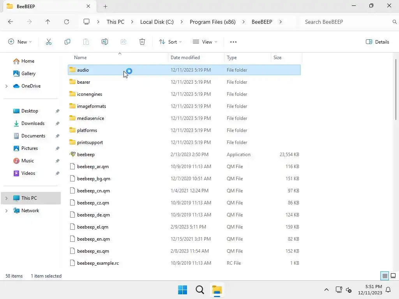Expand chevron after Local Disk (C:)

coord(182,22)
